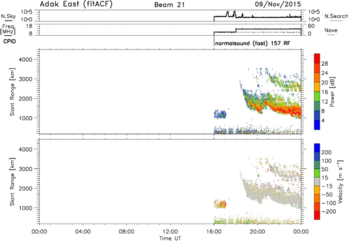Click the "04:00" time tick label
The image size is (348, 241).
(83, 232)
